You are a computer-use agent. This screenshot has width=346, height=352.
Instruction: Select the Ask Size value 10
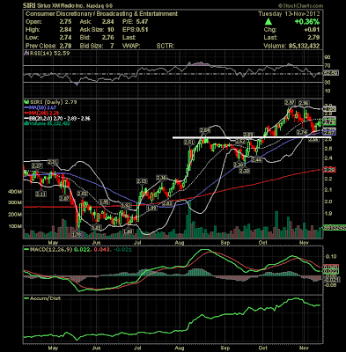tap(110, 30)
